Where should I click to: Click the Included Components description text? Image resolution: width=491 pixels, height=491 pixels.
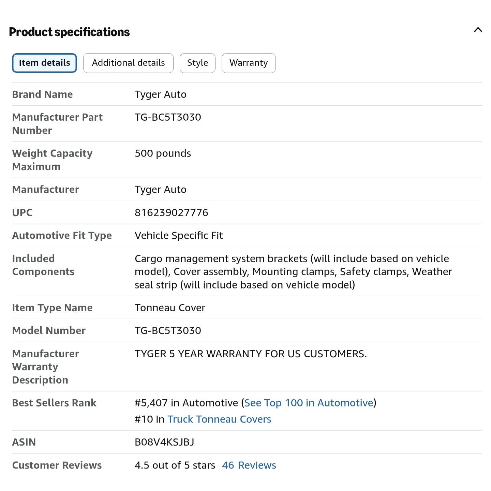[x=293, y=271]
